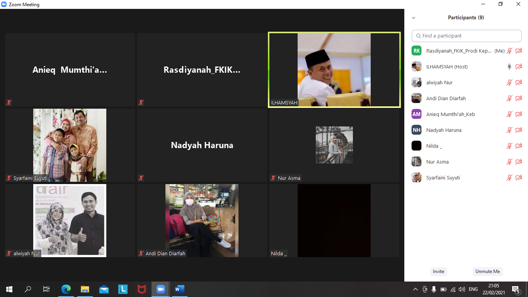This screenshot has height=297, width=528.
Task: Select Anieq Mumthi'ah_Keb in the participants list
Action: [x=450, y=114]
